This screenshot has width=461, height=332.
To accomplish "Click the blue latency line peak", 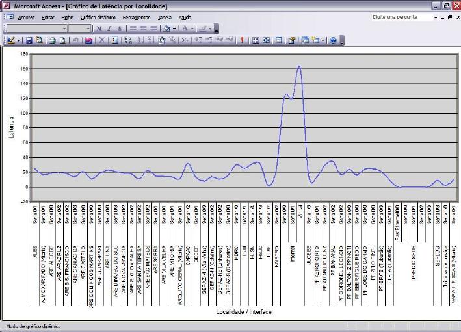I will pyautogui.click(x=299, y=66).
